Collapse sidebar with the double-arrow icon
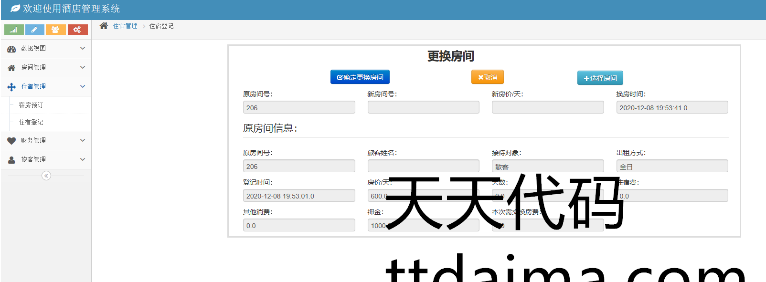 click(x=46, y=176)
